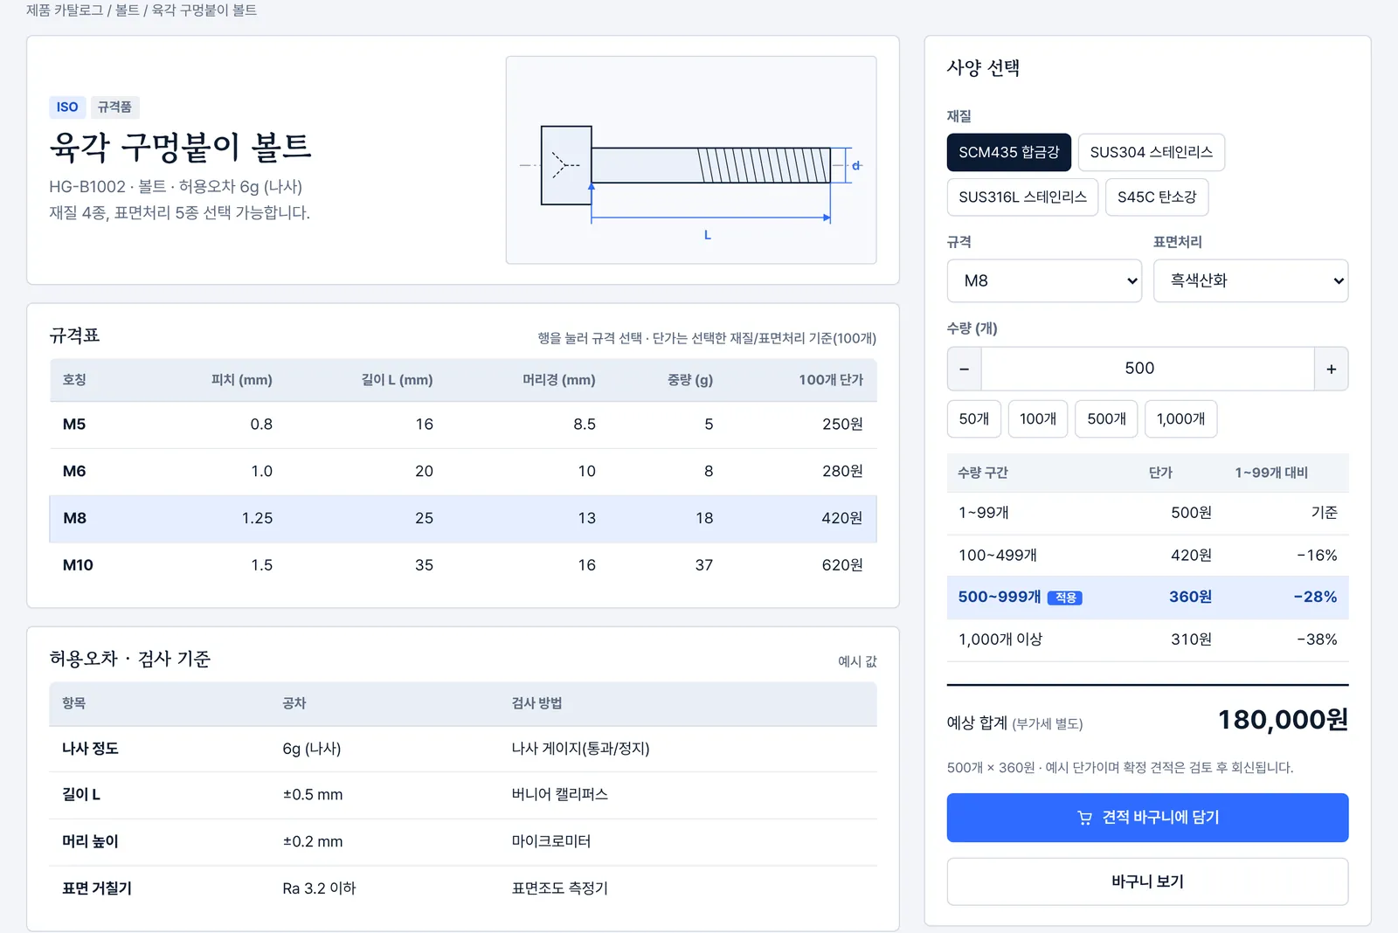Image resolution: width=1398 pixels, height=933 pixels.
Task: Open 바구니 보기
Action: point(1147,881)
